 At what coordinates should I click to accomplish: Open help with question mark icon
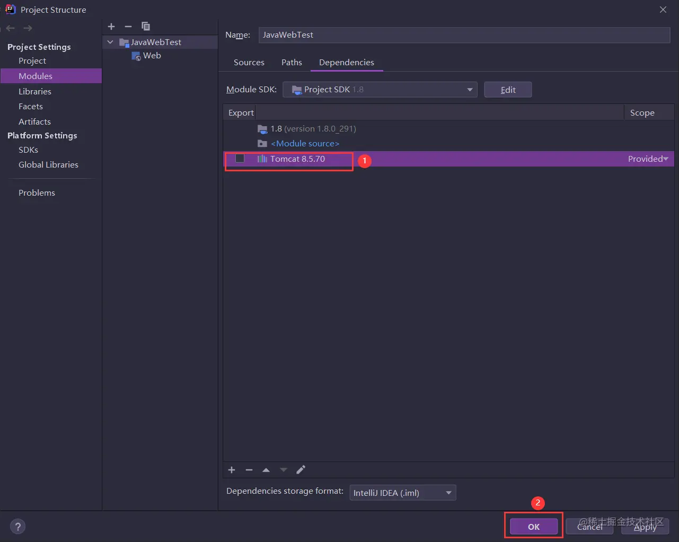tap(17, 527)
